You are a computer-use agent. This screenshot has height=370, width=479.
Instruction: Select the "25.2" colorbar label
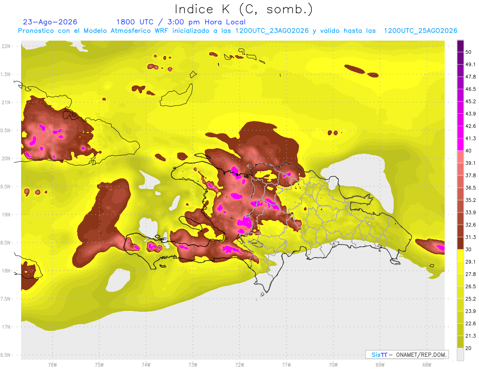471,299
